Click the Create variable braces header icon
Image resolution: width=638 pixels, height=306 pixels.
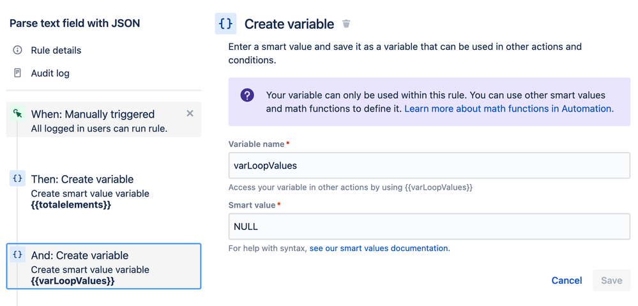[225, 24]
